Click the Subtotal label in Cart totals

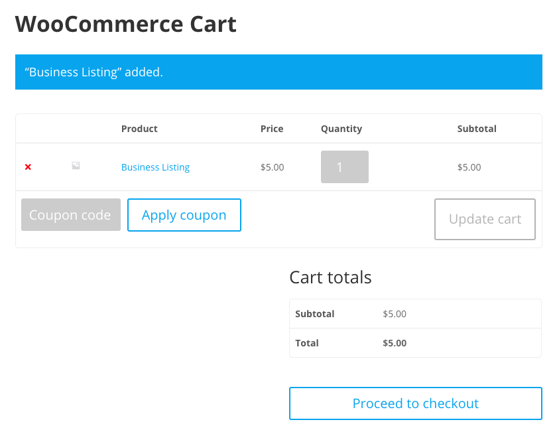(x=315, y=314)
